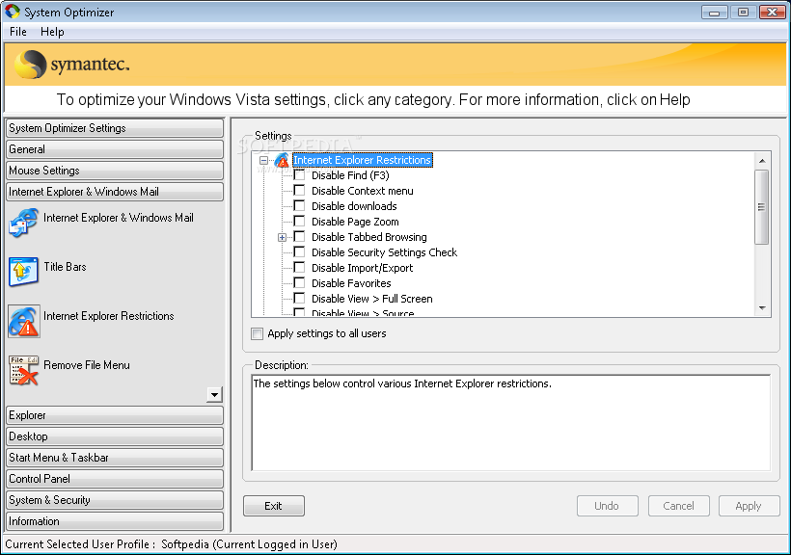Open the Help menu
Viewport: 791px width, 555px height.
tap(52, 32)
